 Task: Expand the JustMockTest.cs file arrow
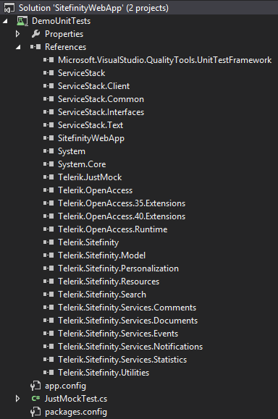(x=17, y=399)
